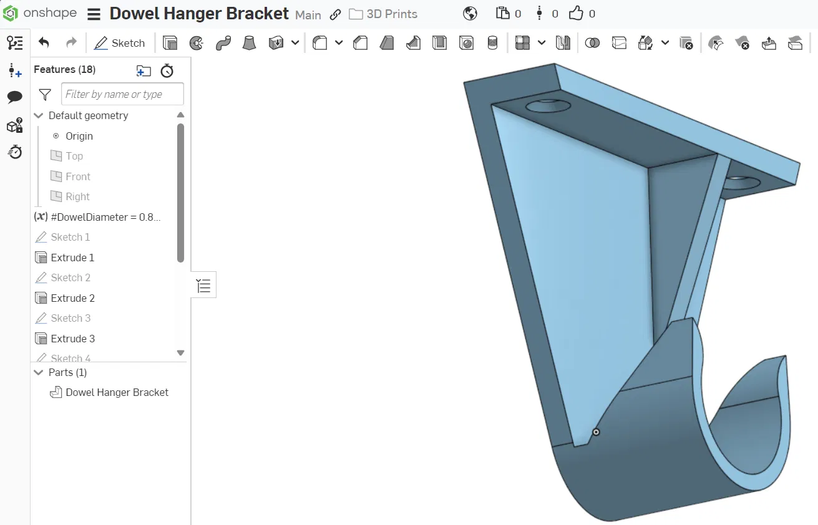Image resolution: width=818 pixels, height=525 pixels.
Task: Open the pattern tools dropdown
Action: point(542,43)
